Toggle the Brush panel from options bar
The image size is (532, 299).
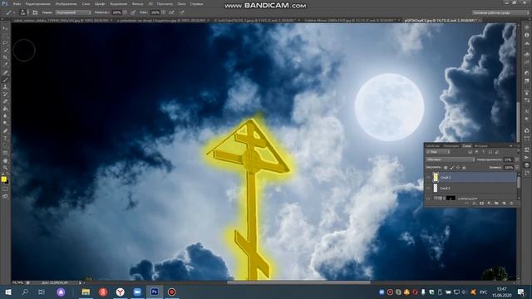(35, 12)
